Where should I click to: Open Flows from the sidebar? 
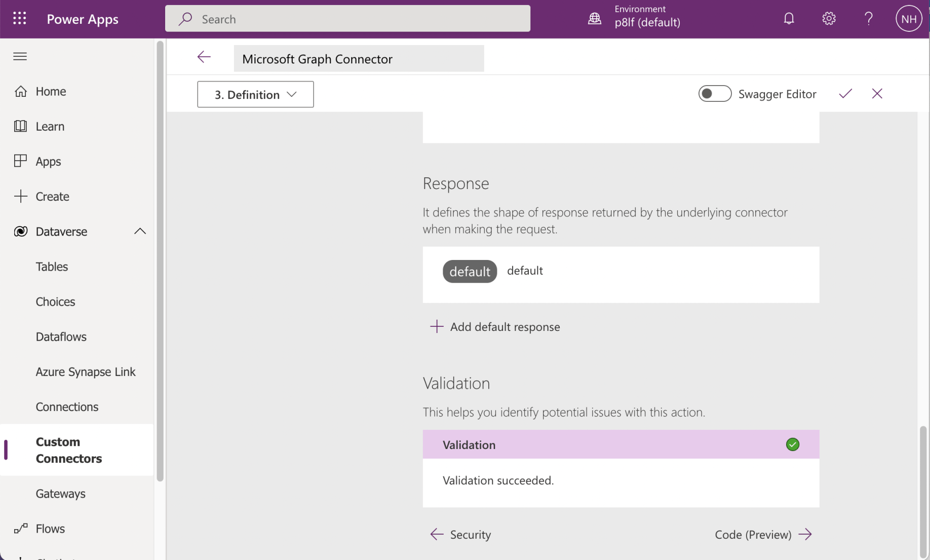coord(50,529)
